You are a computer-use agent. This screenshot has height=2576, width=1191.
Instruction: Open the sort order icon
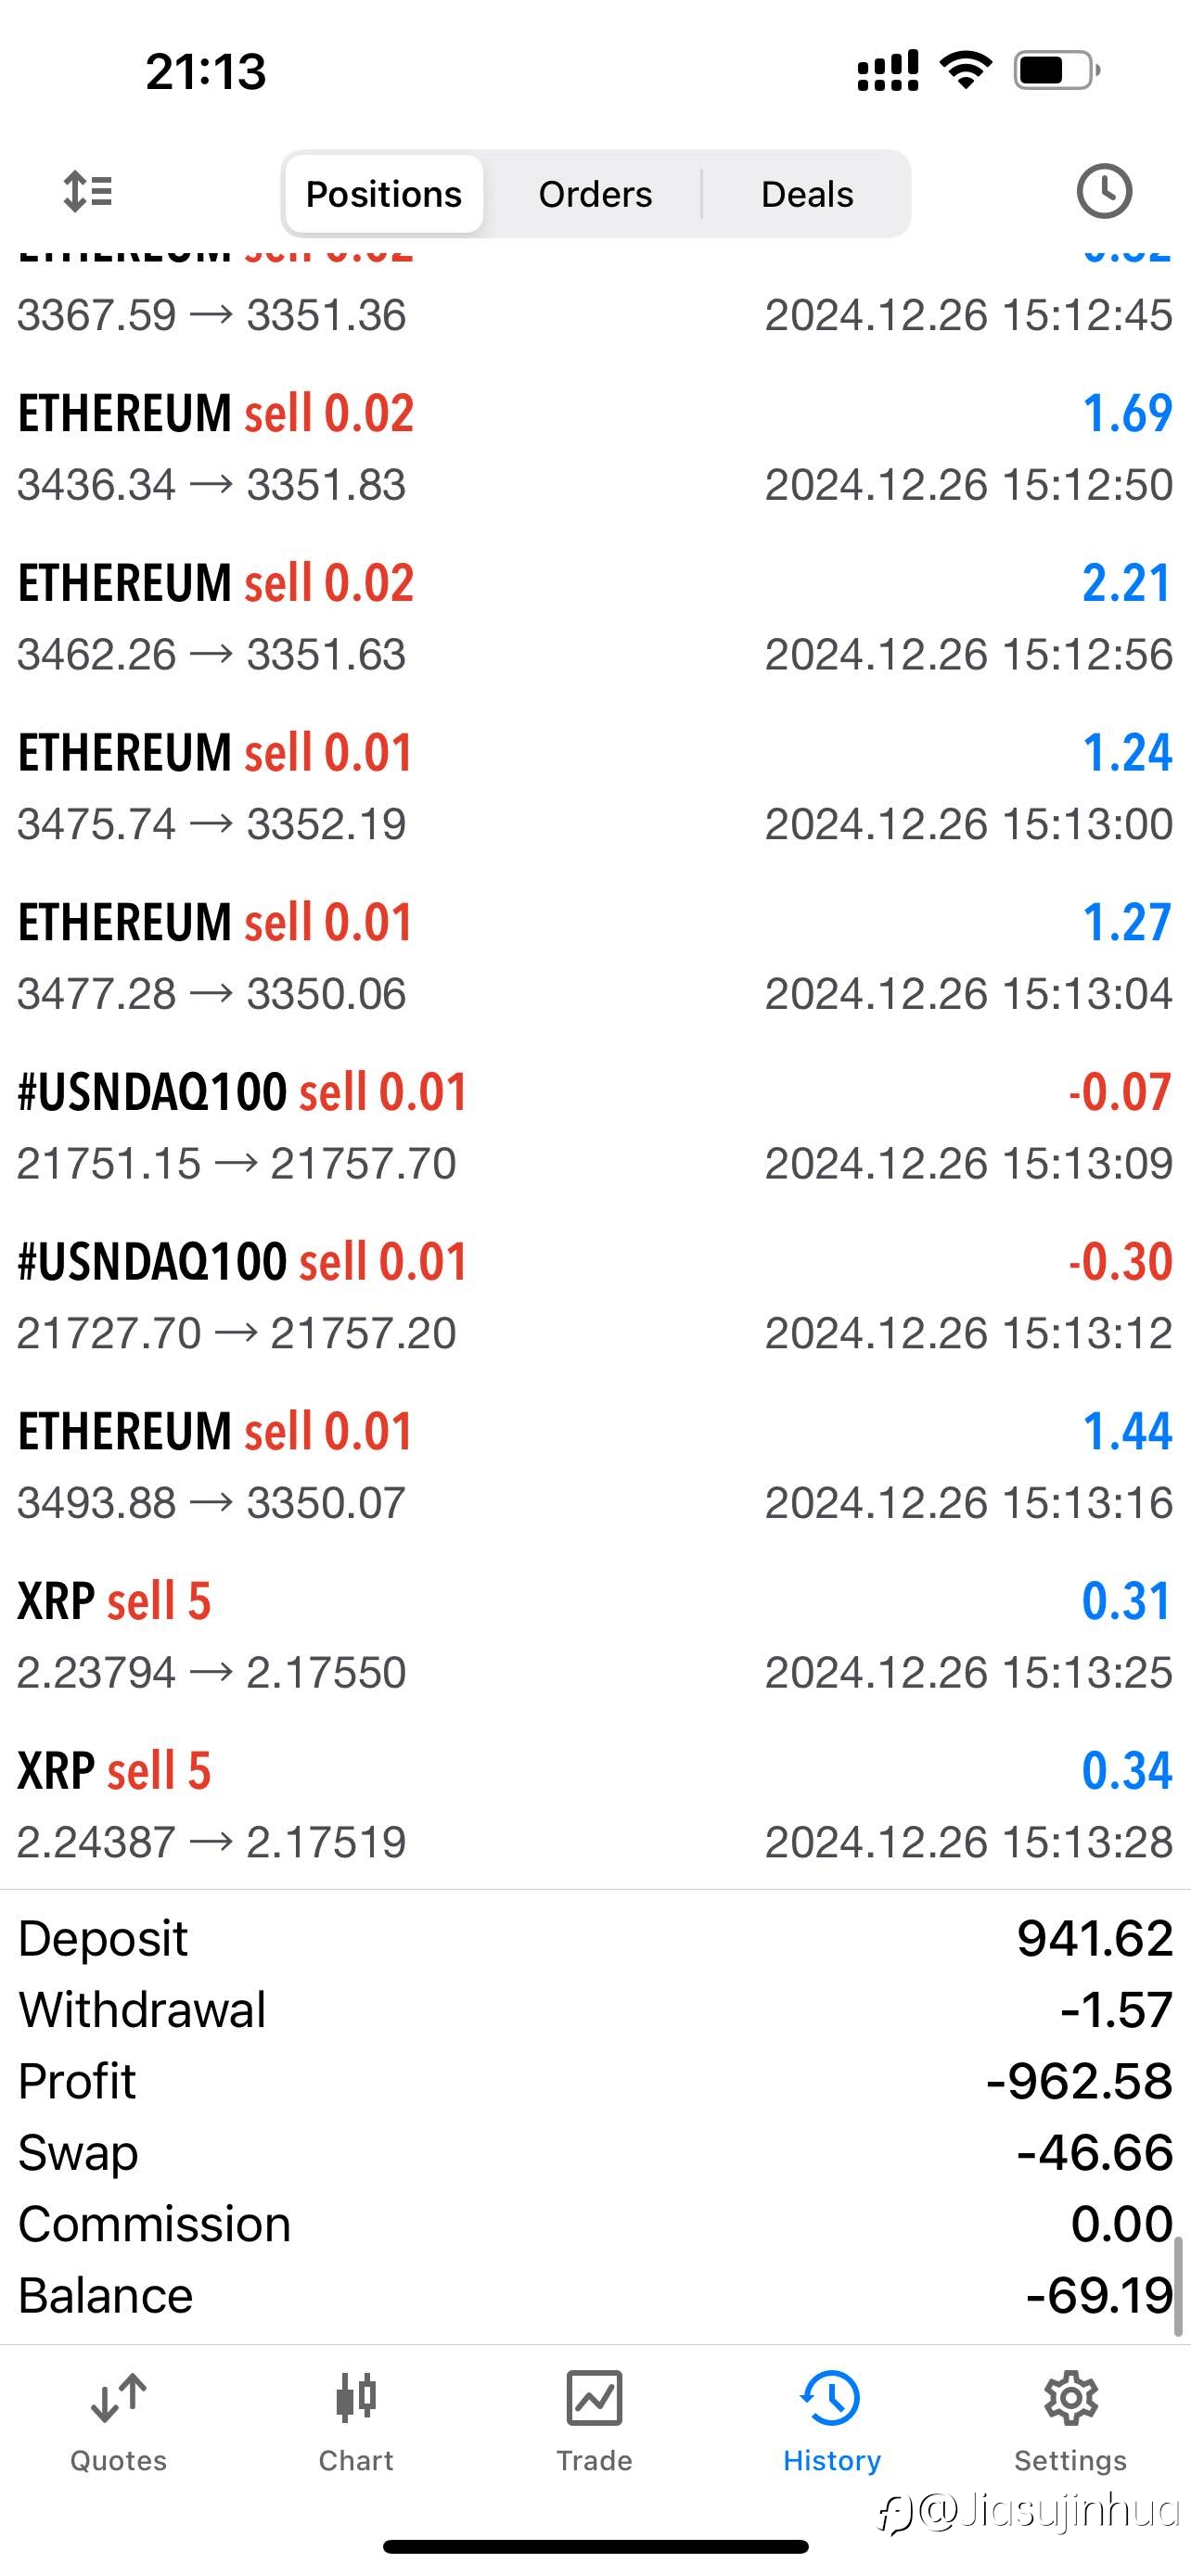[x=87, y=191]
